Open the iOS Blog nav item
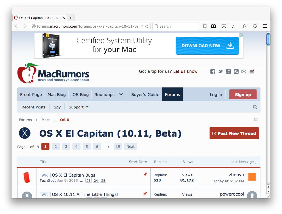 coord(80,95)
